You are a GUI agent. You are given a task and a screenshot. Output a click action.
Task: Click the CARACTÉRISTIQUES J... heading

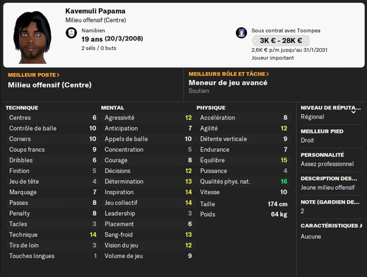click(x=330, y=226)
